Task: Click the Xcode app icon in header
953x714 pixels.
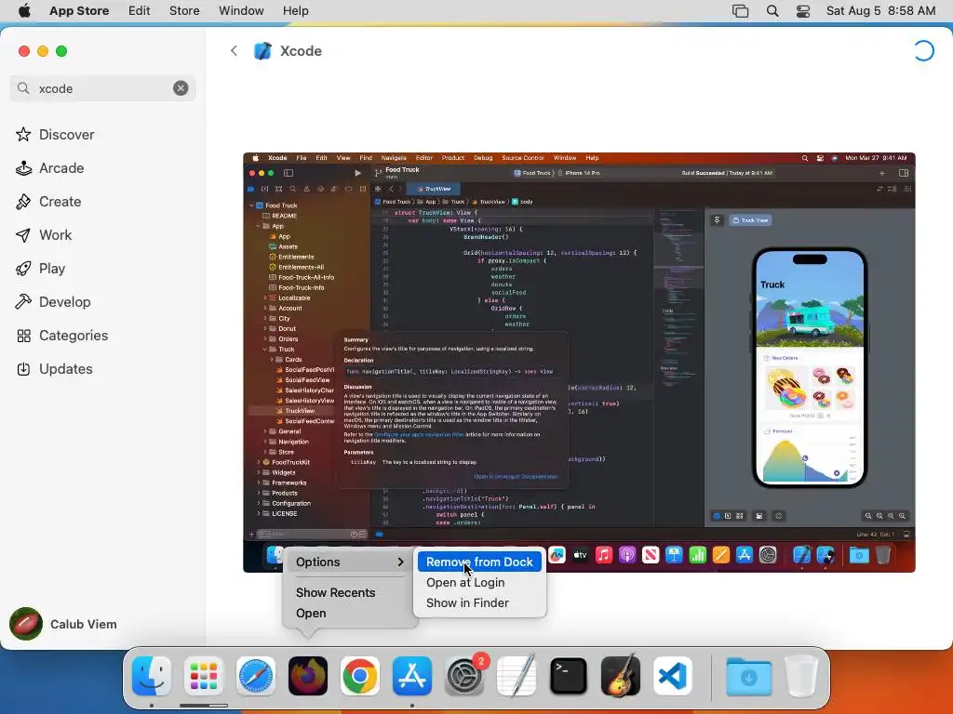Action: click(x=262, y=51)
